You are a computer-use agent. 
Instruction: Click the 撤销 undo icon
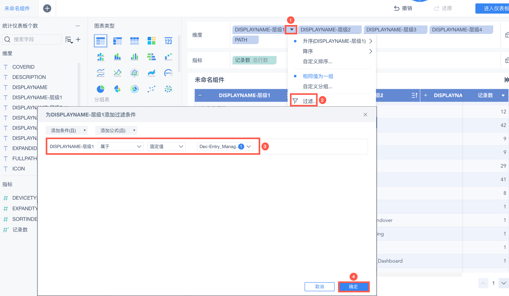(x=397, y=8)
